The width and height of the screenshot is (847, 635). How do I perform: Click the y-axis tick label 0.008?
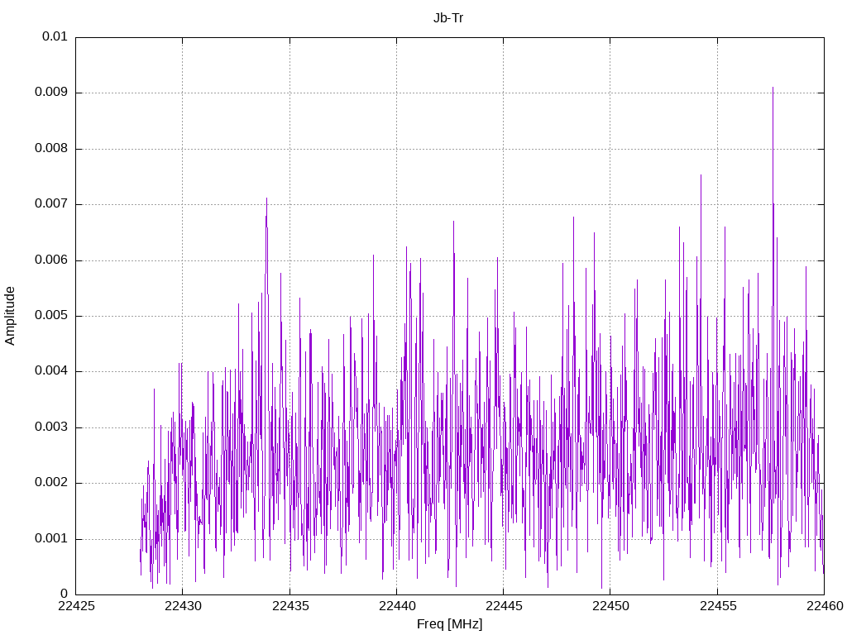(51, 148)
